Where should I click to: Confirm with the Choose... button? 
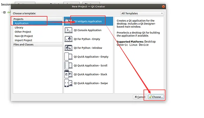(156, 97)
